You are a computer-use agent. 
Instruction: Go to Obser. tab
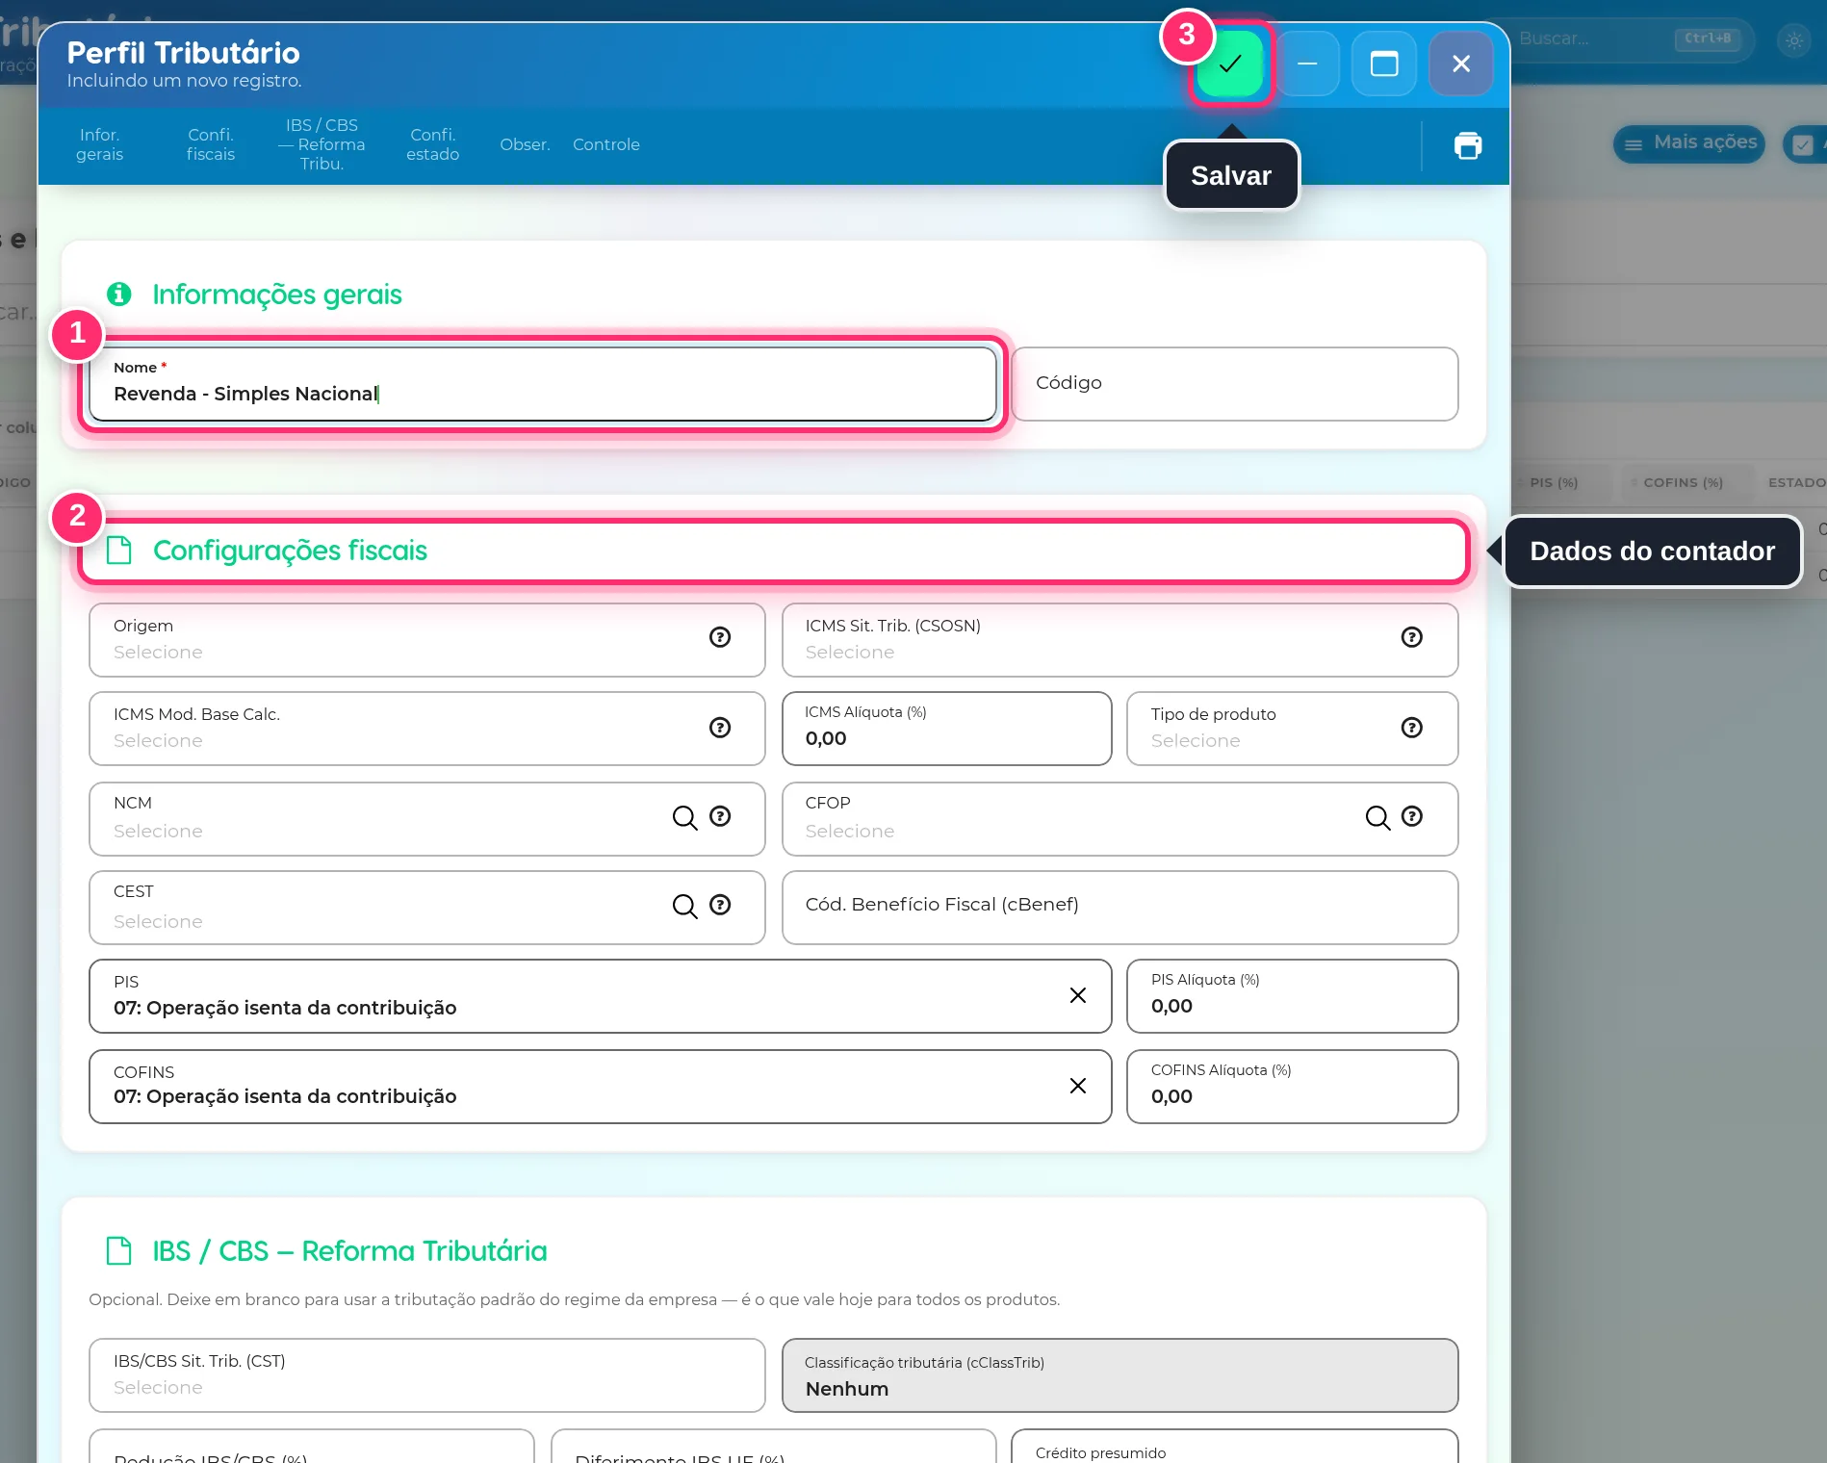point(525,144)
